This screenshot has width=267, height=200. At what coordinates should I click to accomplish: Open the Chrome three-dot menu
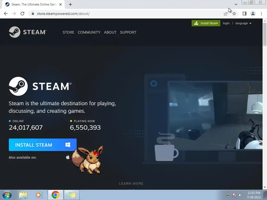click(x=261, y=14)
